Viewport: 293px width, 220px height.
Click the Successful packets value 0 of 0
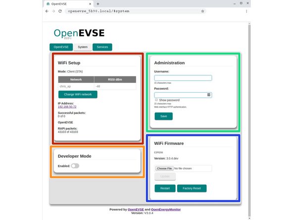click(x=61, y=116)
